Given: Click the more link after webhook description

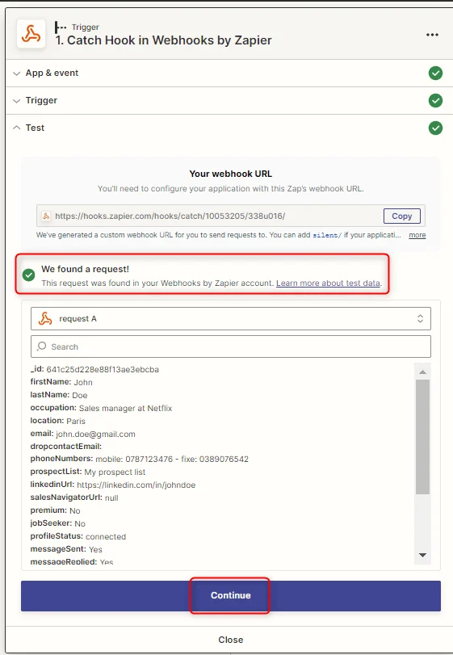Looking at the screenshot, I should click(417, 235).
